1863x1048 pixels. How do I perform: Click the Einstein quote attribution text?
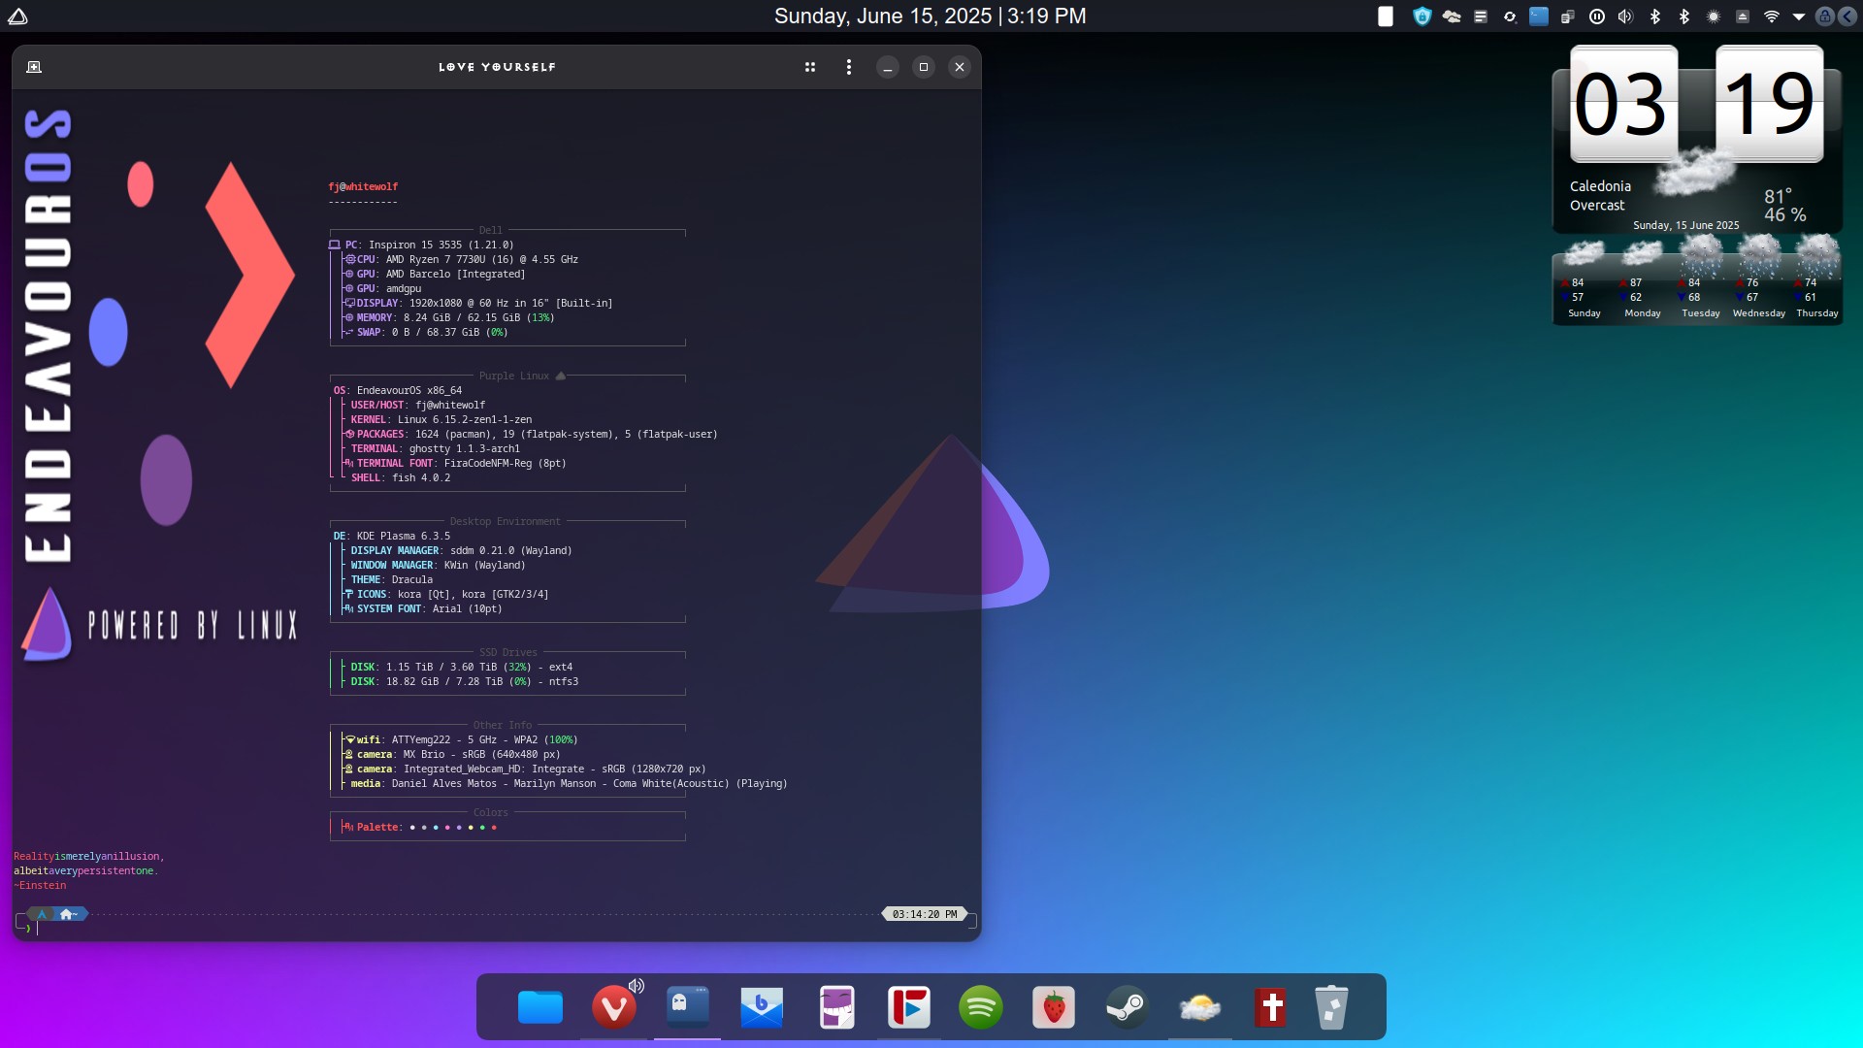[x=40, y=885]
